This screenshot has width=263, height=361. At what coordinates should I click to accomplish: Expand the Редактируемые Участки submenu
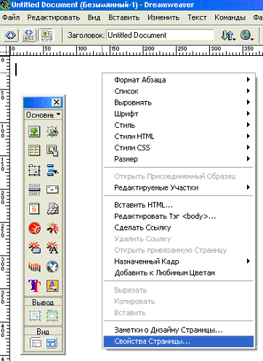[179, 187]
